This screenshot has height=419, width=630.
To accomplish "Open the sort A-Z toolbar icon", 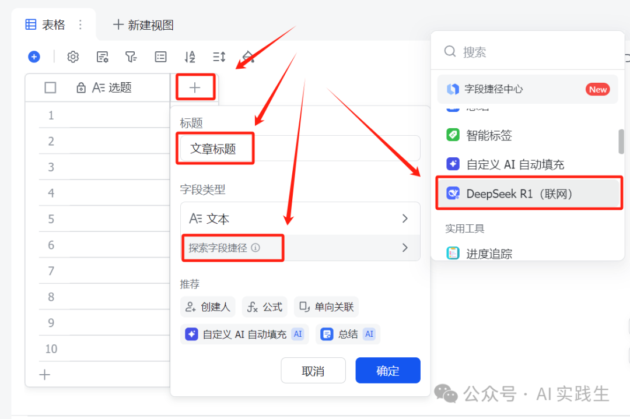I will 190,57.
